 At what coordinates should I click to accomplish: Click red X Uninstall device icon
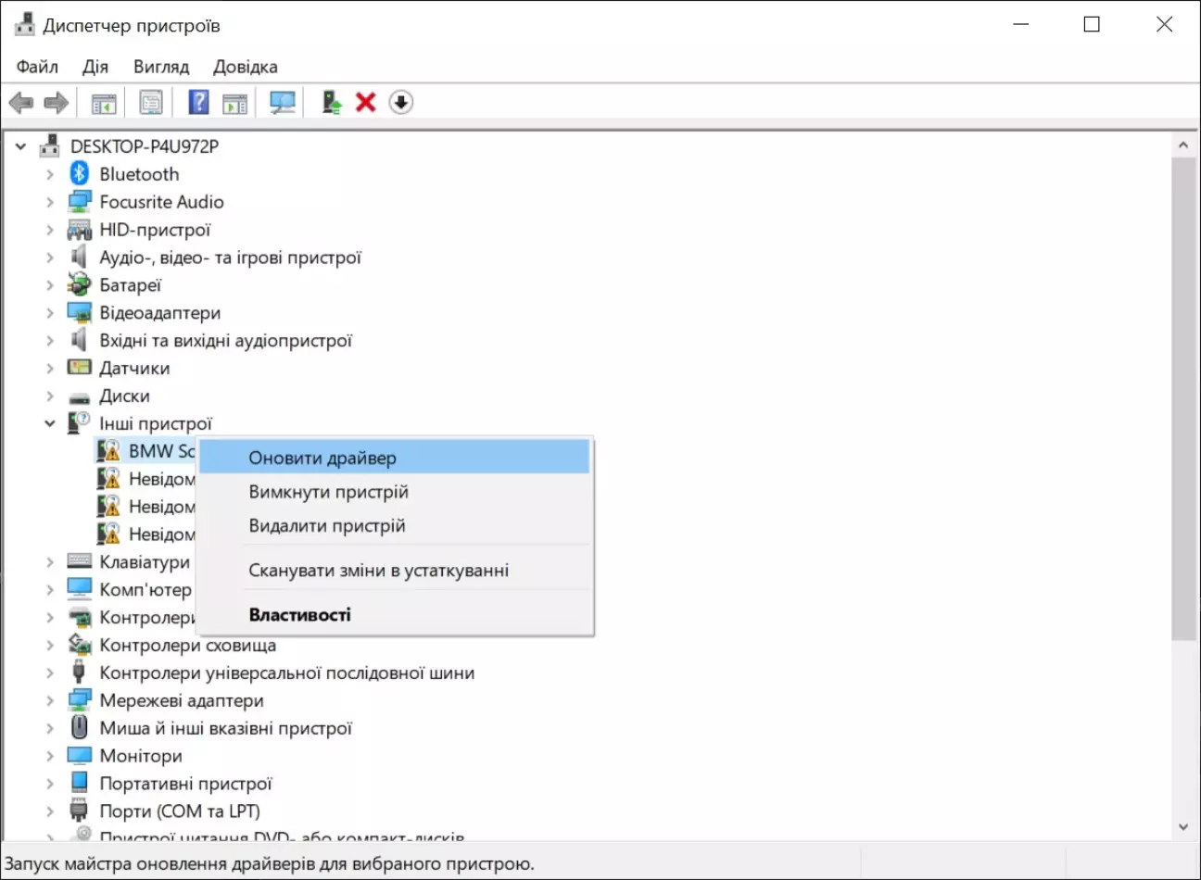click(366, 103)
